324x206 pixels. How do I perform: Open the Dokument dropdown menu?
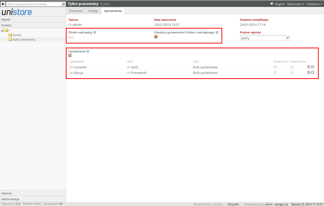pos(296,4)
